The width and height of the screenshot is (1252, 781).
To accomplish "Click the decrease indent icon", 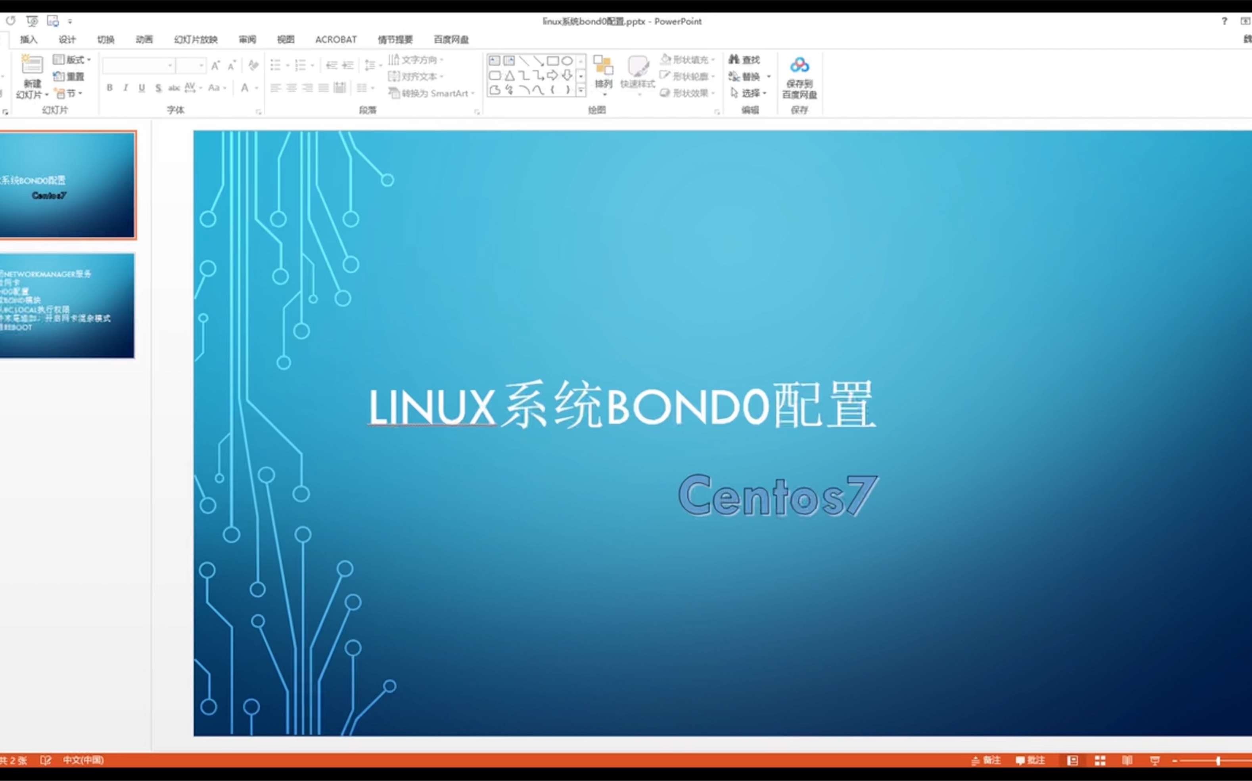I will (x=332, y=65).
